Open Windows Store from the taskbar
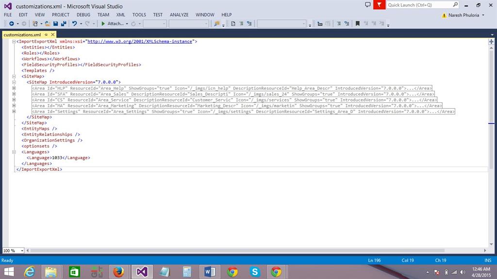This screenshot has height=279, width=497. click(74, 272)
